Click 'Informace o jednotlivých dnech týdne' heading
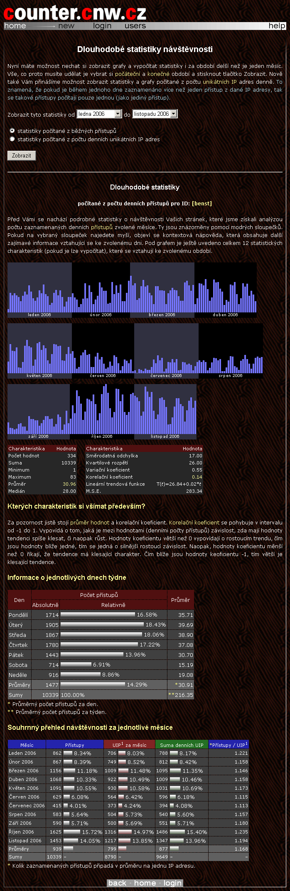The image size is (290, 891). click(67, 577)
